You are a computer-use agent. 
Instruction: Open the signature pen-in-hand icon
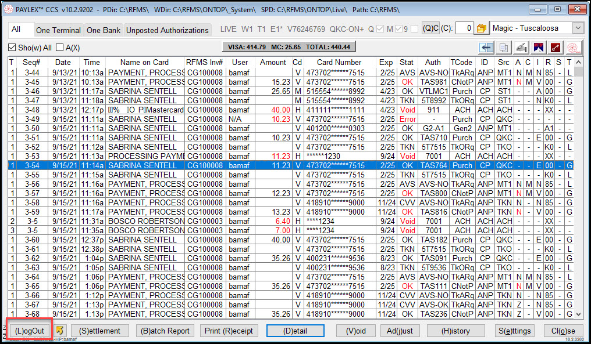tap(521, 48)
